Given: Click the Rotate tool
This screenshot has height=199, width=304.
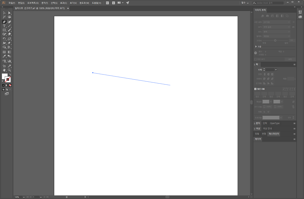Looking at the screenshot, I should 4,39.
